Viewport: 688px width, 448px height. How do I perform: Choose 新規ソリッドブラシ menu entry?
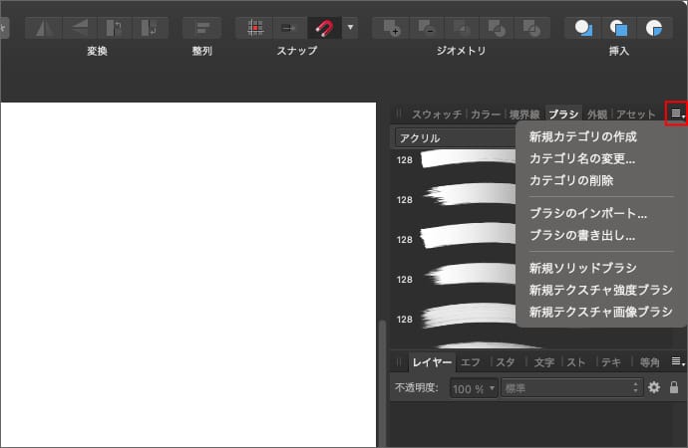[582, 268]
